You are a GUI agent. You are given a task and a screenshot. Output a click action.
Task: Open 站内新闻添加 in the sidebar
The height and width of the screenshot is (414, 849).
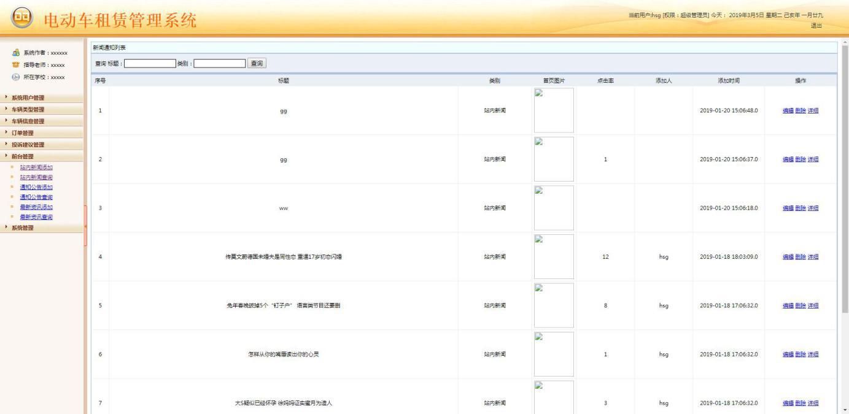pos(36,167)
